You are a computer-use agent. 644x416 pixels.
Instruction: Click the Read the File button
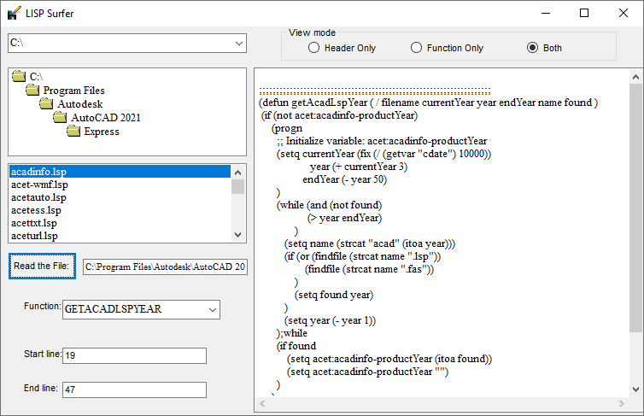click(x=42, y=267)
